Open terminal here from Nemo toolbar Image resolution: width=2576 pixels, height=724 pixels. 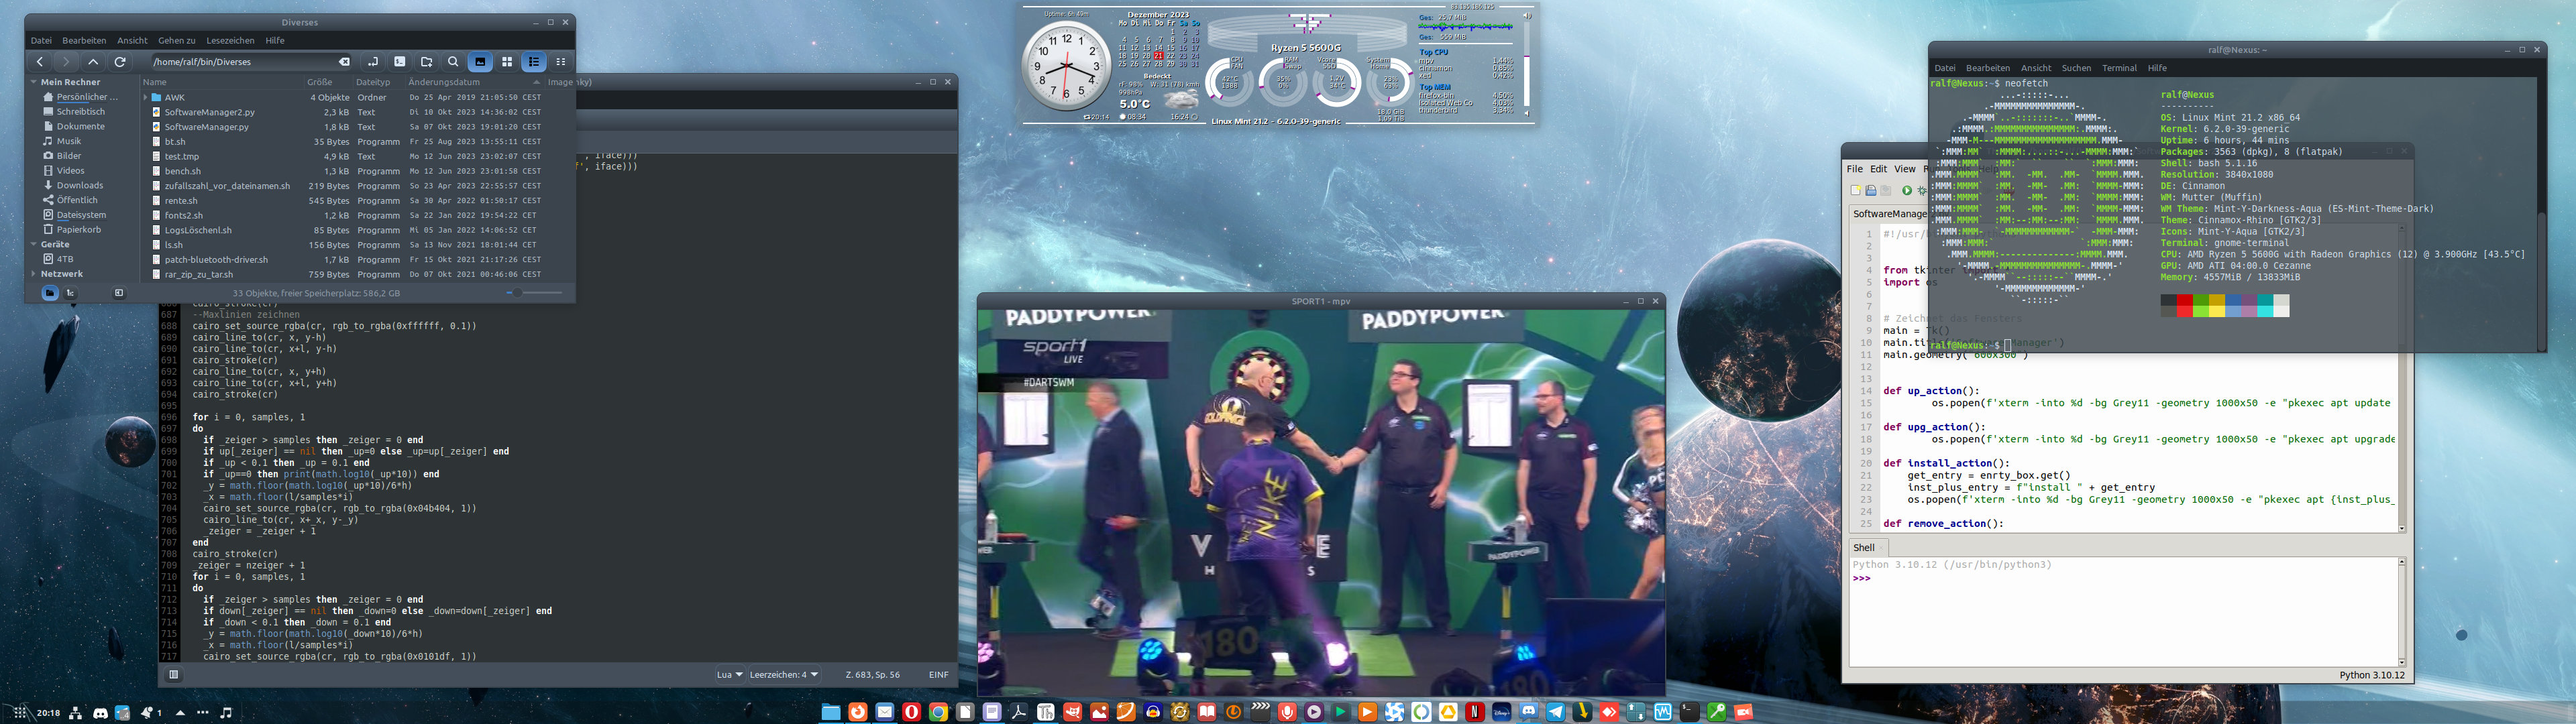399,62
